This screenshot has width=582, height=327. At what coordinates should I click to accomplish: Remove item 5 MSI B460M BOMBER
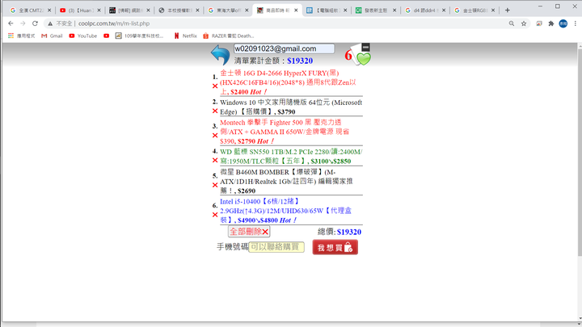tap(215, 185)
